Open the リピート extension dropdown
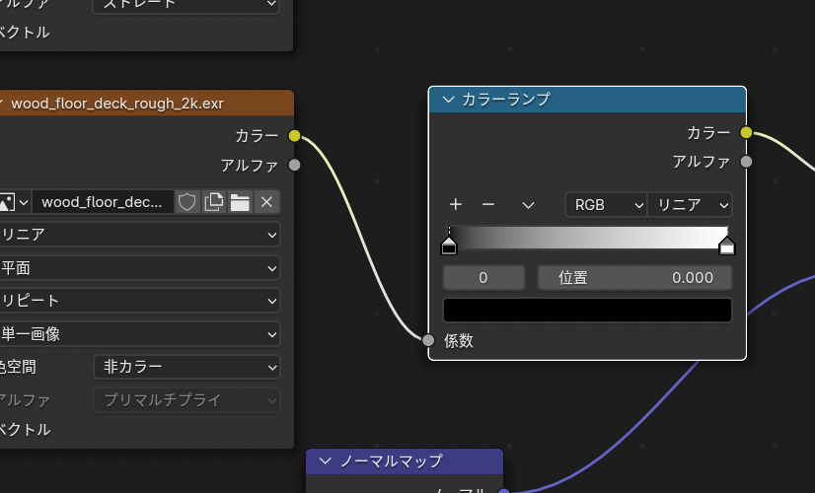The width and height of the screenshot is (815, 493). pyautogui.click(x=138, y=301)
